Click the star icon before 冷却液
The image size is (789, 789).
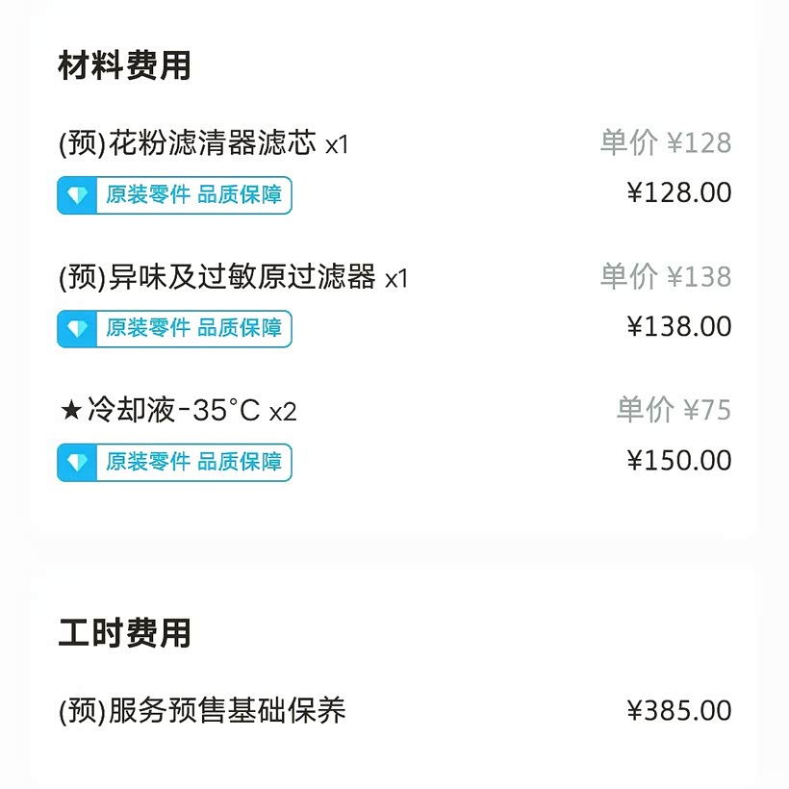point(70,412)
